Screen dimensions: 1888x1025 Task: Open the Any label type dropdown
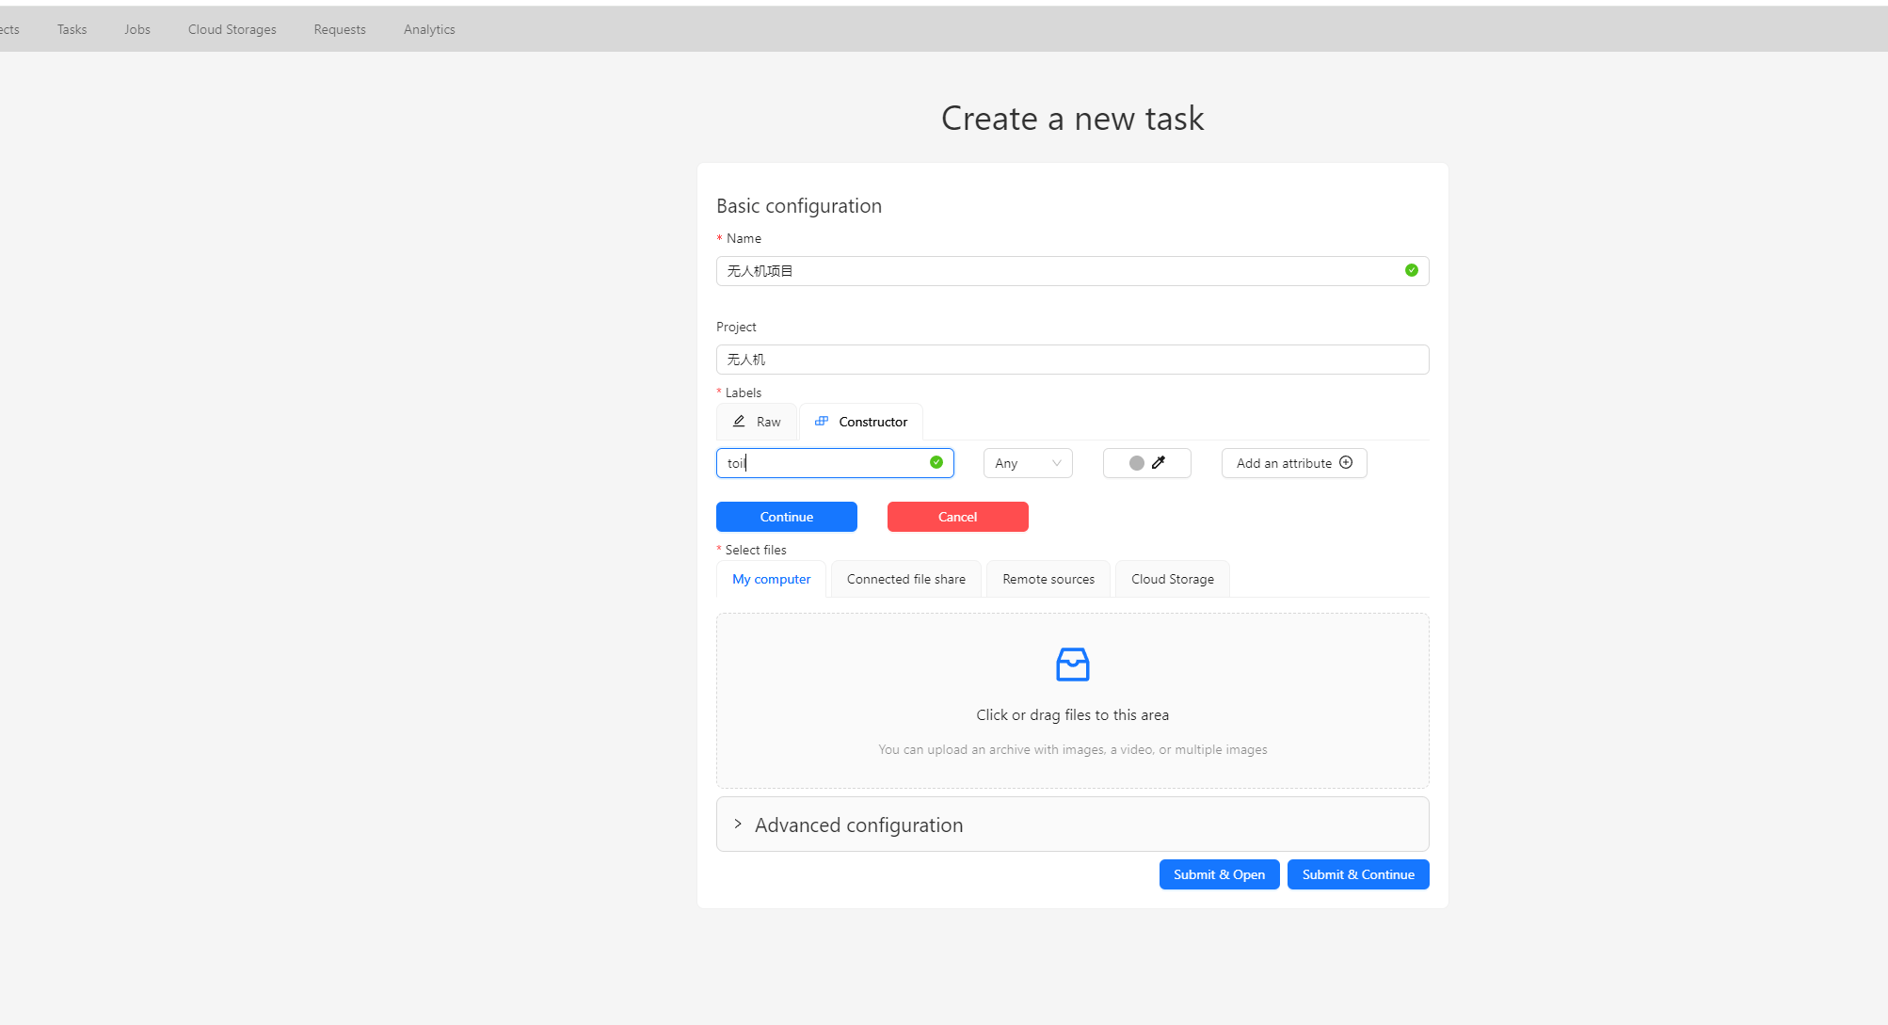point(1027,463)
